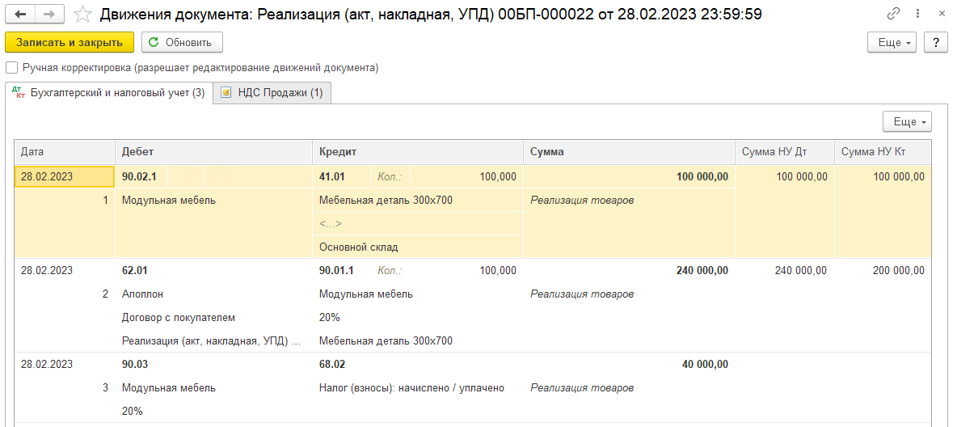Select the 20% cell in entry 3 debit

213,411
